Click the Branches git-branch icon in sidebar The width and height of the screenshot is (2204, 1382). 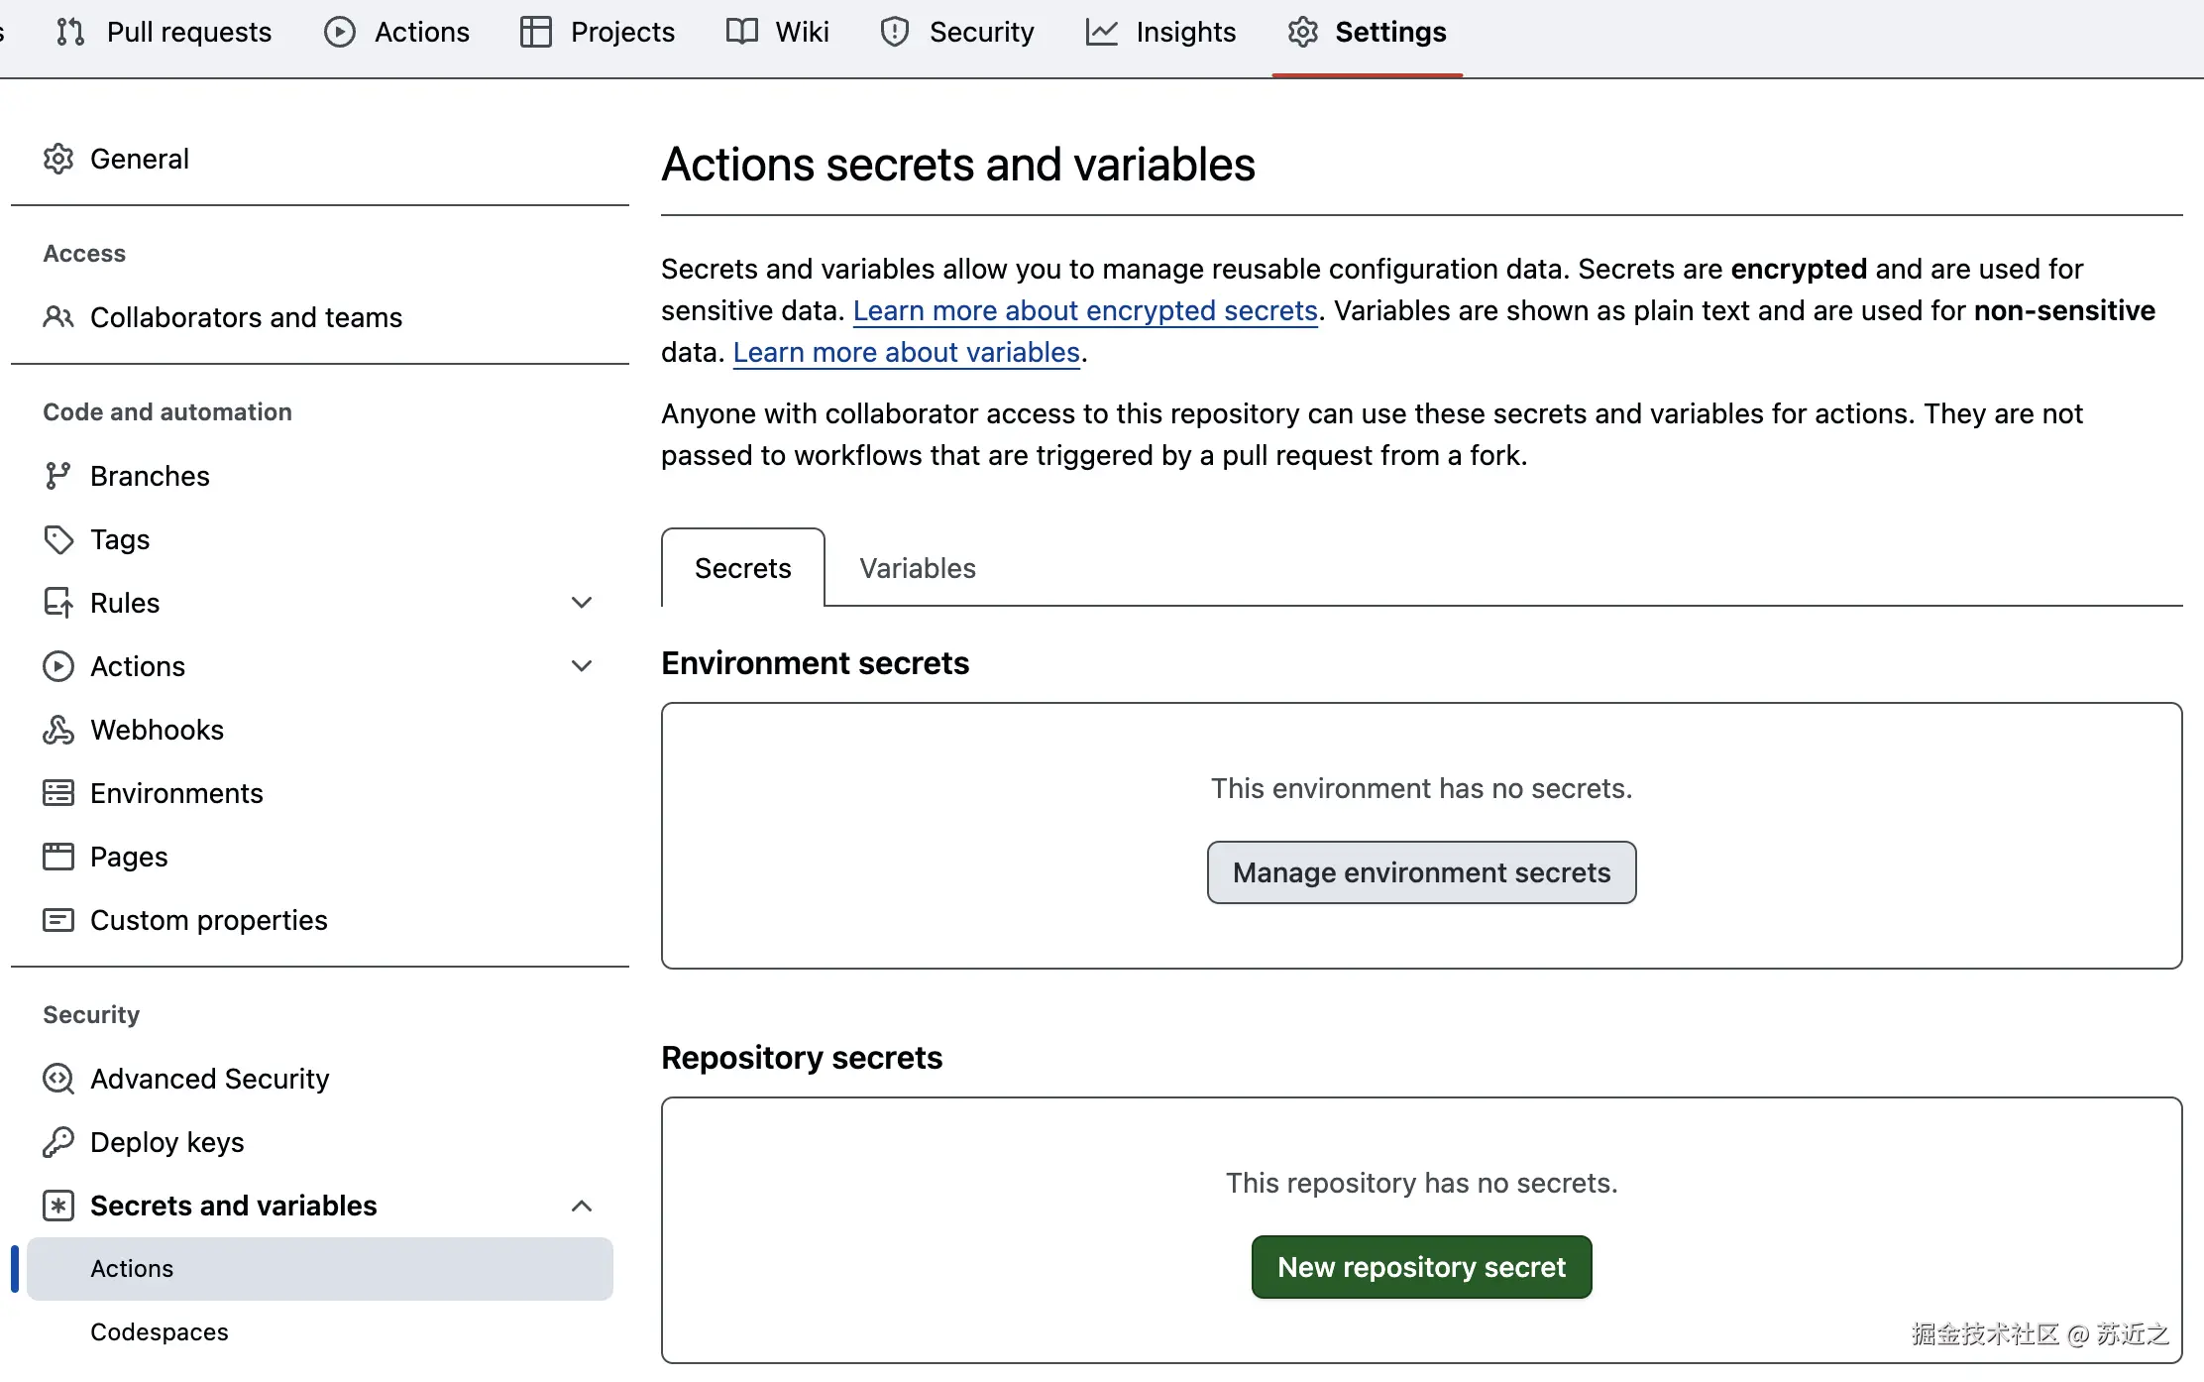[57, 476]
